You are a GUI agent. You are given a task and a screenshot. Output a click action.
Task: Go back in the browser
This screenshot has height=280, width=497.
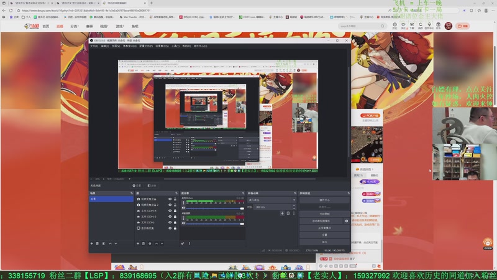[x=4, y=11]
